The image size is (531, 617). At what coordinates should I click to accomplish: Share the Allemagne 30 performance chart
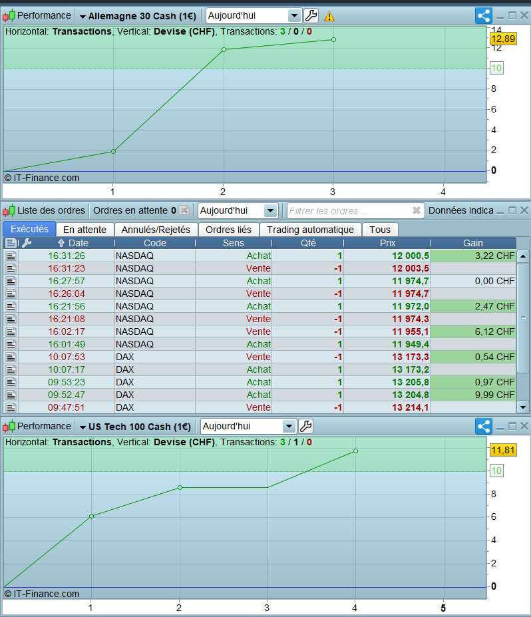483,16
